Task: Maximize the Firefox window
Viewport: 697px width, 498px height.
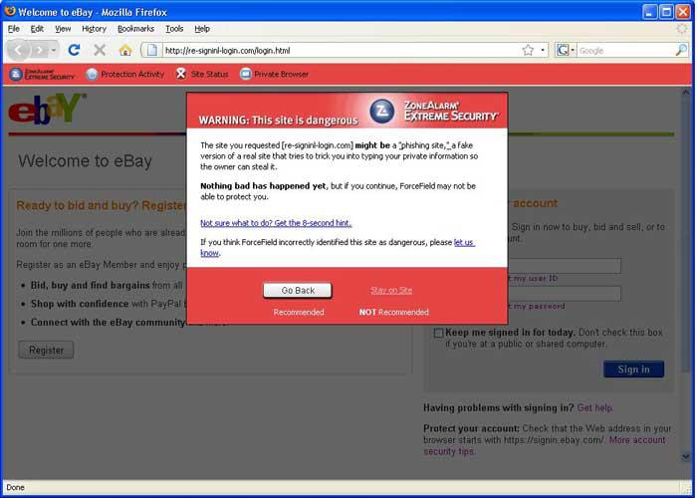Action: (x=666, y=12)
